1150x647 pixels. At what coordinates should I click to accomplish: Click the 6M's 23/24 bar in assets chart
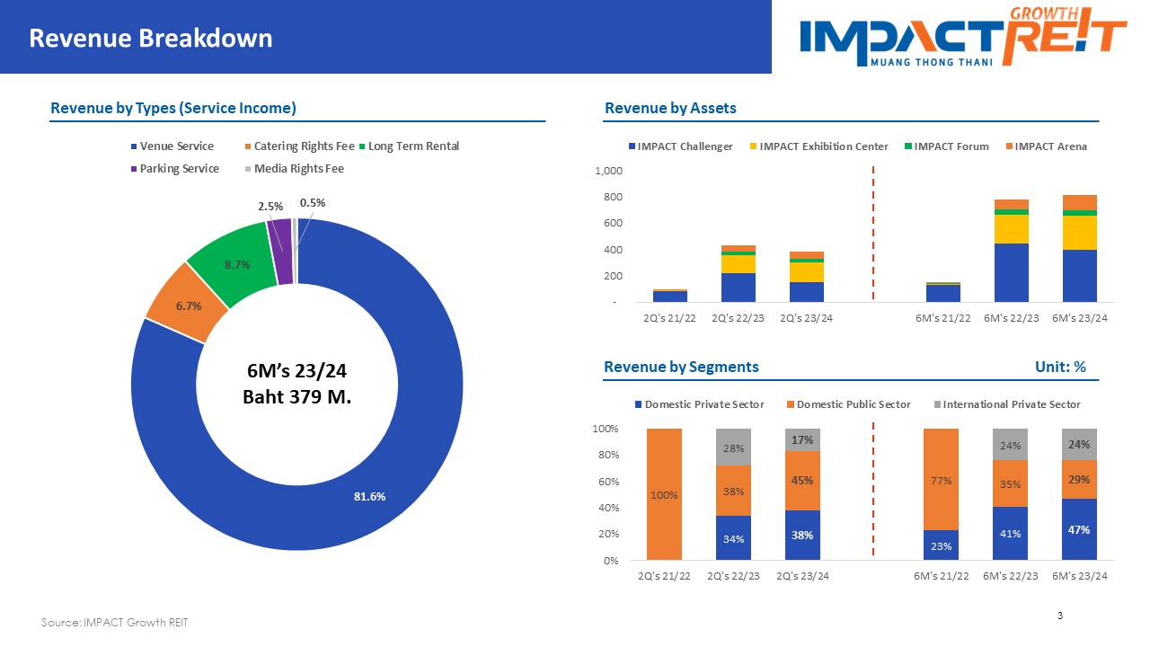(x=1080, y=248)
